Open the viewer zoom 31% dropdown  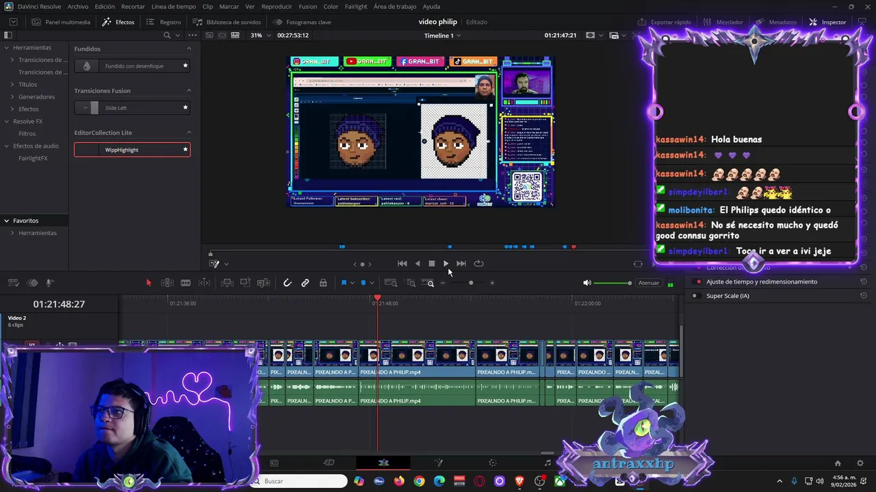(x=259, y=36)
